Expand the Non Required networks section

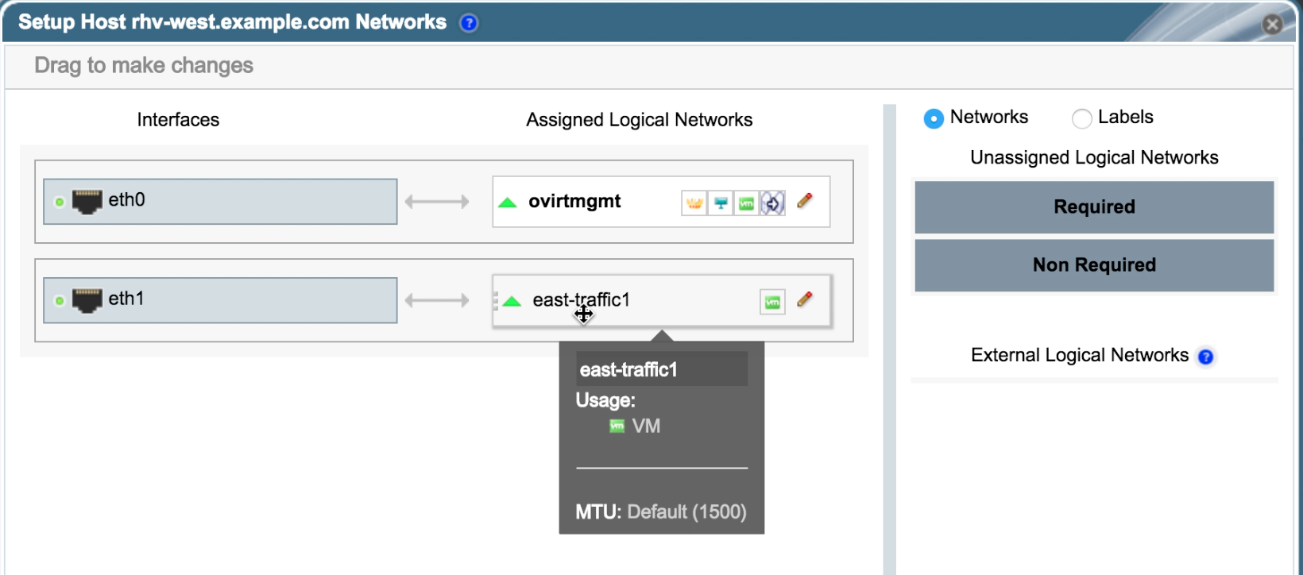1094,265
